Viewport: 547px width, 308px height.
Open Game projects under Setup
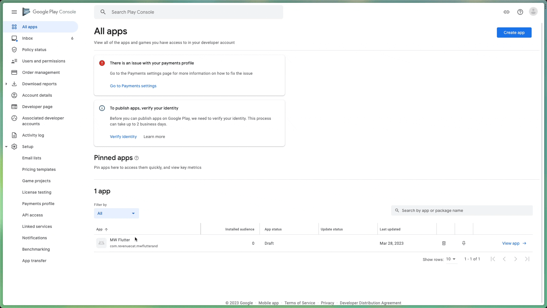(x=36, y=181)
